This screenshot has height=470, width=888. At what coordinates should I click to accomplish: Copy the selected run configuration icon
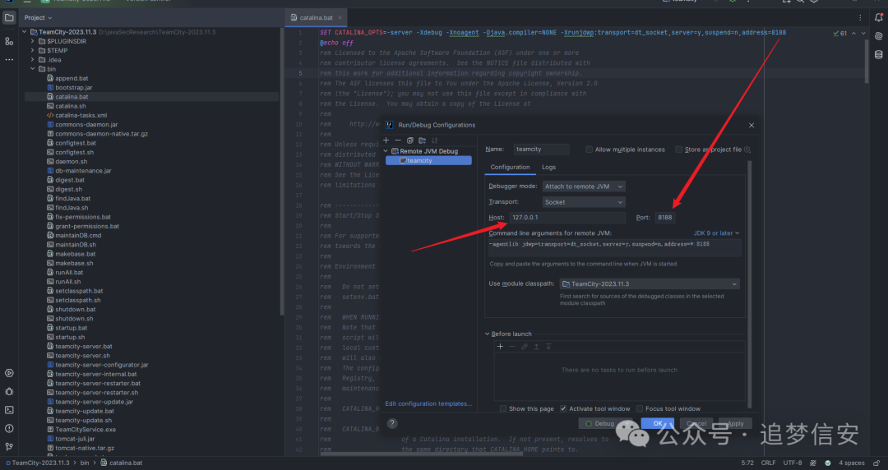[410, 141]
